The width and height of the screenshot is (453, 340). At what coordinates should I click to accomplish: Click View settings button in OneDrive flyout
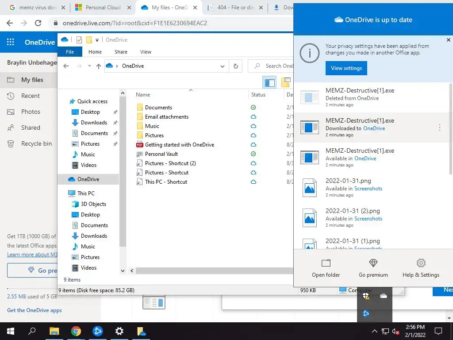pyautogui.click(x=346, y=68)
